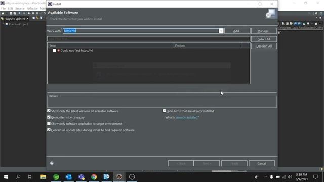
Task: Open the 'Work with' dropdown arrow
Action: 221,31
